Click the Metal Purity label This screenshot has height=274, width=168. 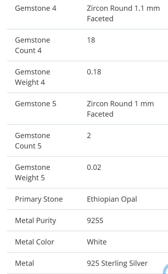click(36, 221)
